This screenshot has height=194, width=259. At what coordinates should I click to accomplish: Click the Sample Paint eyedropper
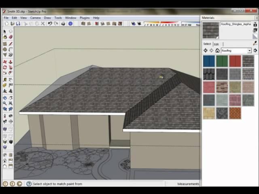[x=255, y=43]
